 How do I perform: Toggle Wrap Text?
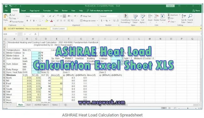(x=85, y=16)
